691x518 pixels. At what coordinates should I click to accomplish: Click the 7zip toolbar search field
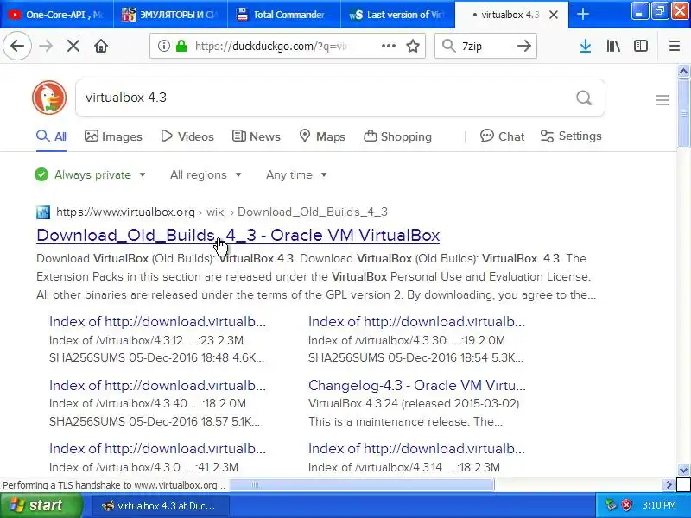click(x=487, y=46)
